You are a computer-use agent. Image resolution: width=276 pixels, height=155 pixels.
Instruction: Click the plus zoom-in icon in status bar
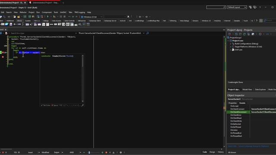tap(102, 152)
